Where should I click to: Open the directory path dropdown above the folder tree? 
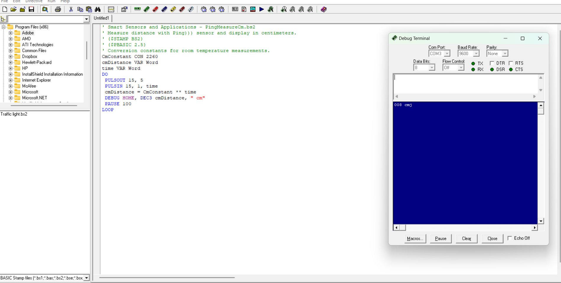pos(86,19)
